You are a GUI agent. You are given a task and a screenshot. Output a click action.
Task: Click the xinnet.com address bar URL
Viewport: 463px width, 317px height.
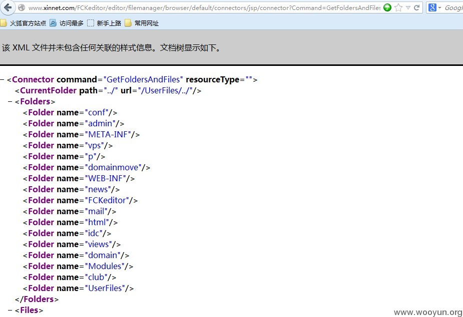204,7
